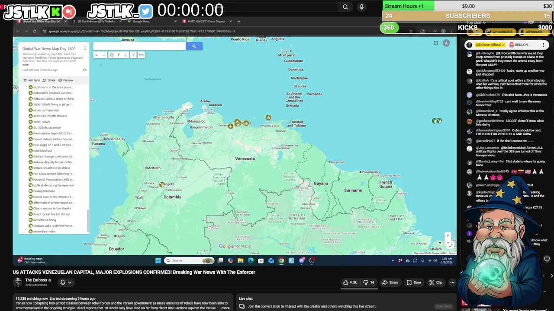Click the browser back arrow
Image resolution: width=554 pixels, height=311 pixels.
[18, 31]
